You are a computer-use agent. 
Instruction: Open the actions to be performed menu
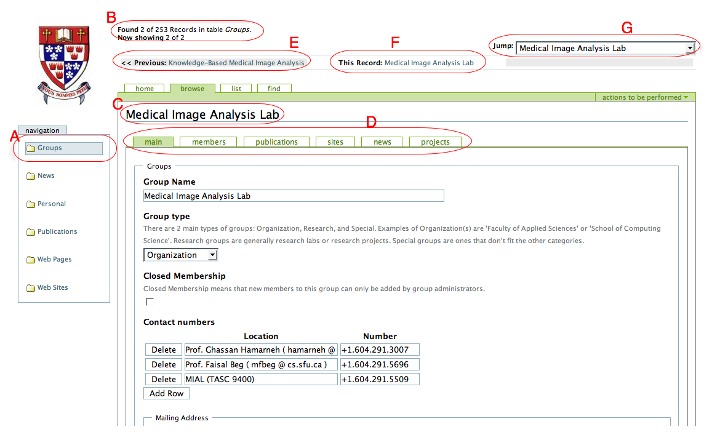[x=645, y=97]
